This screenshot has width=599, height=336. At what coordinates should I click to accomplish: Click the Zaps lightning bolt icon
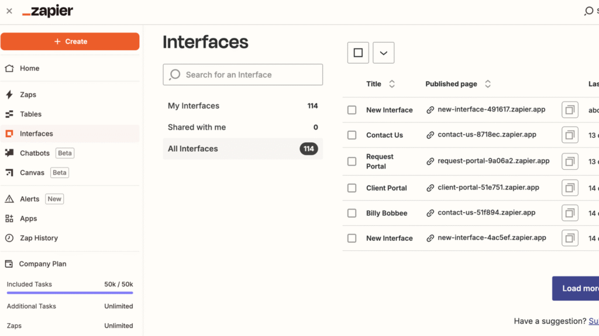[9, 94]
